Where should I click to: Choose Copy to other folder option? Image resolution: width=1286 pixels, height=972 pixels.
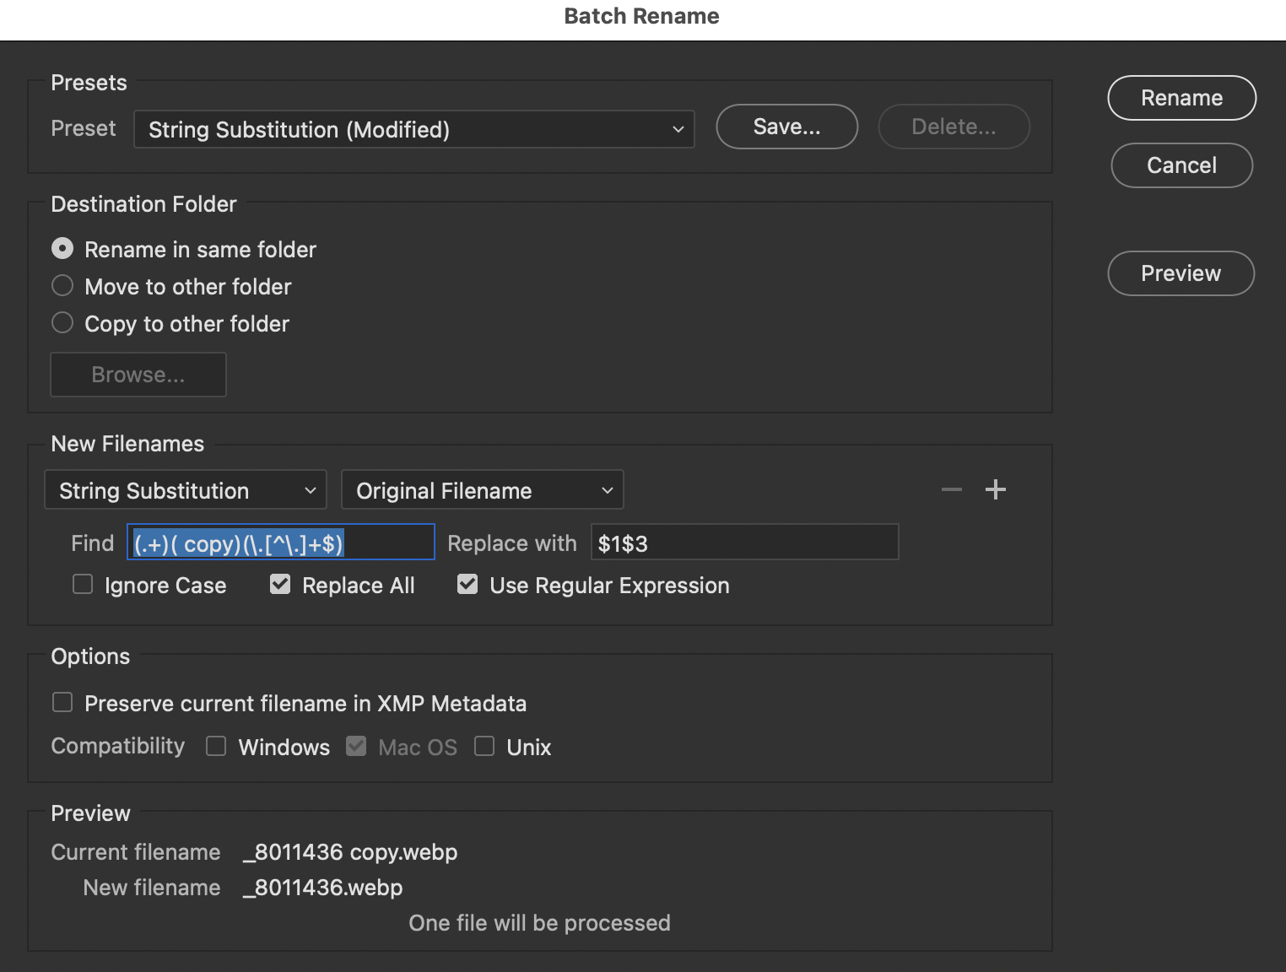(62, 322)
